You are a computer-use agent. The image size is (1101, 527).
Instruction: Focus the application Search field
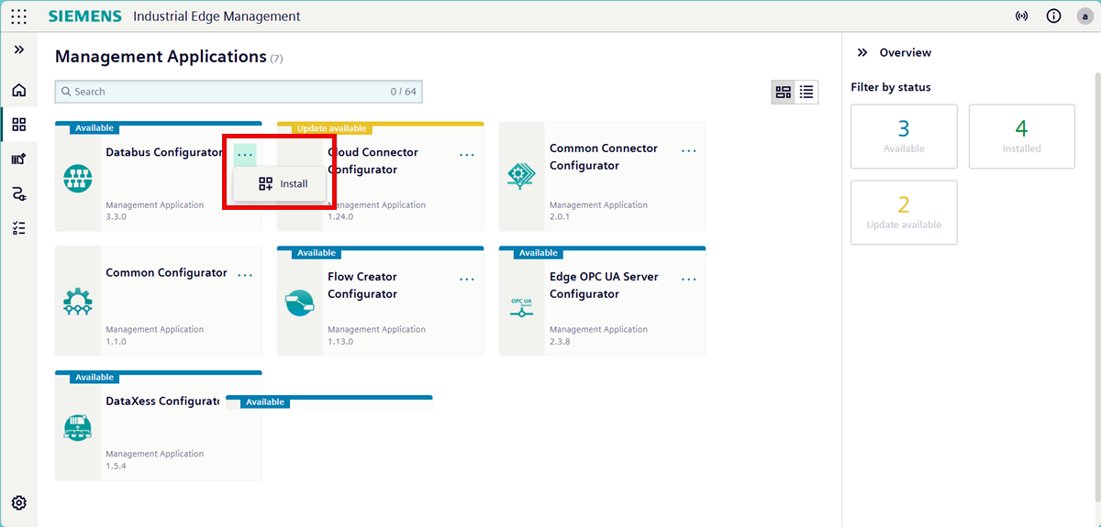[239, 92]
